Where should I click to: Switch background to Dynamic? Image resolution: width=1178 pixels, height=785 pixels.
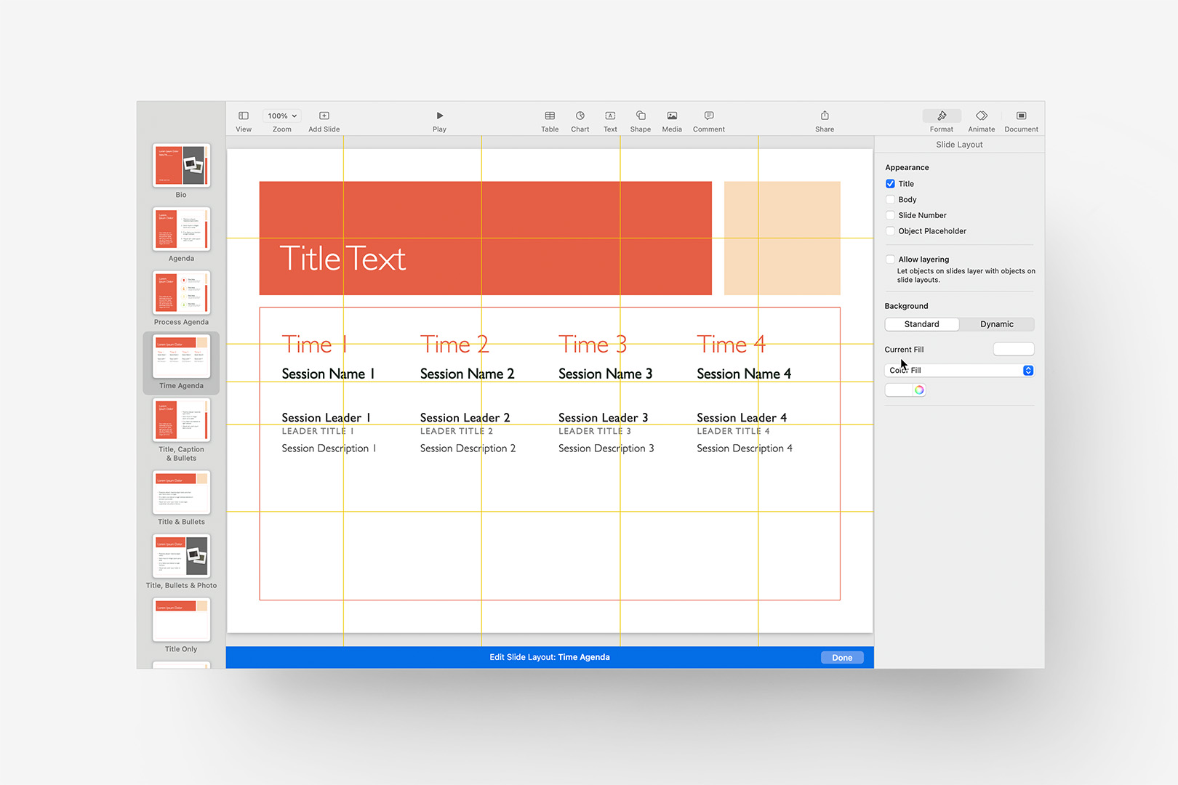coord(997,324)
